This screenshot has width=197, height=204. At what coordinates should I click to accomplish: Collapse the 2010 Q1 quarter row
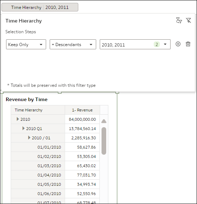(24, 128)
